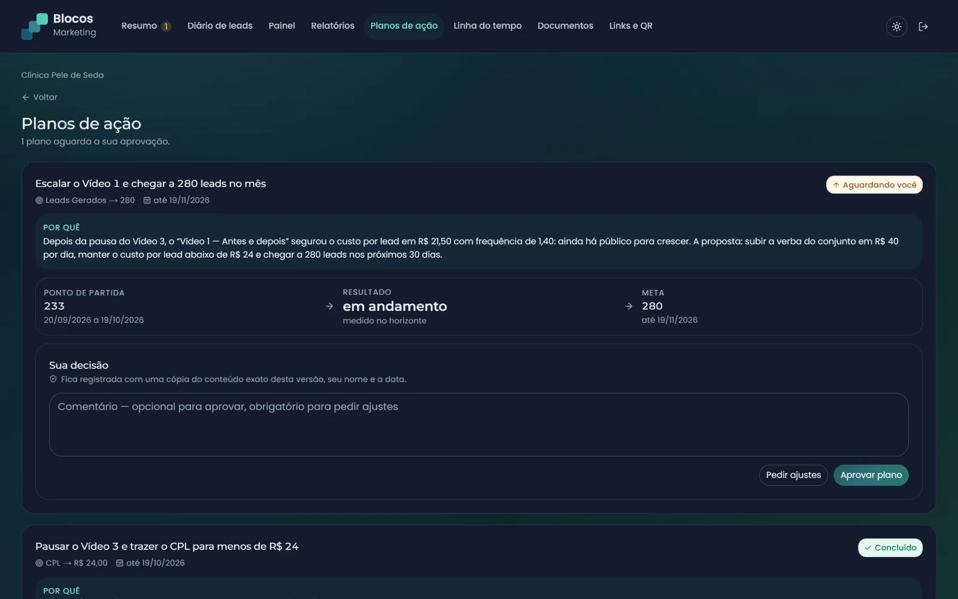Click the em andamento result text
Screen dimensions: 958x599
[x=395, y=306]
